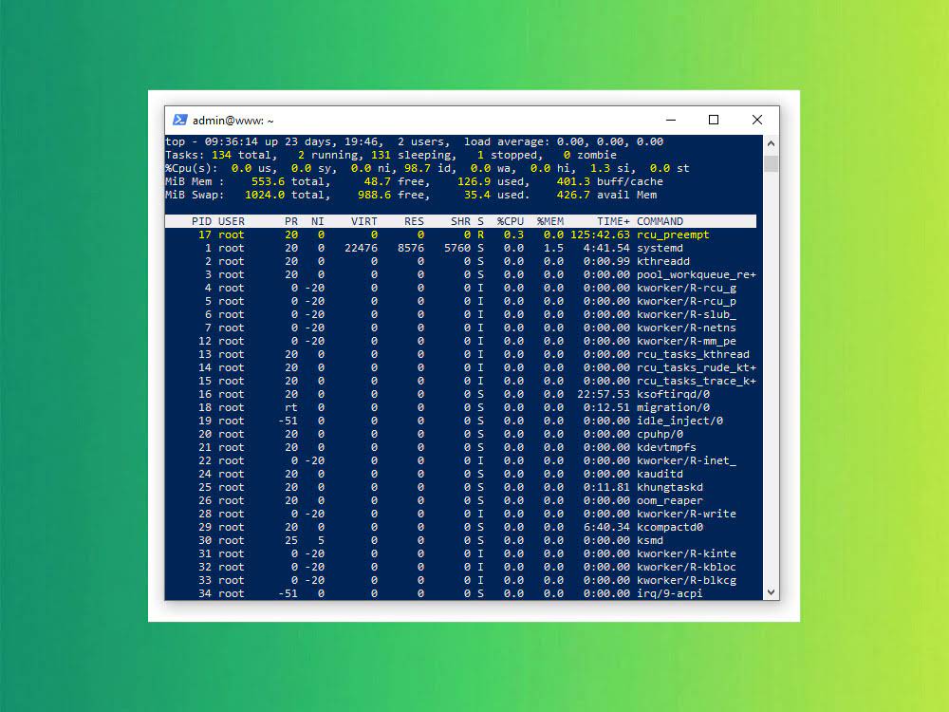Click the PowerShell icon in title bar
The image size is (949, 712).
point(179,120)
